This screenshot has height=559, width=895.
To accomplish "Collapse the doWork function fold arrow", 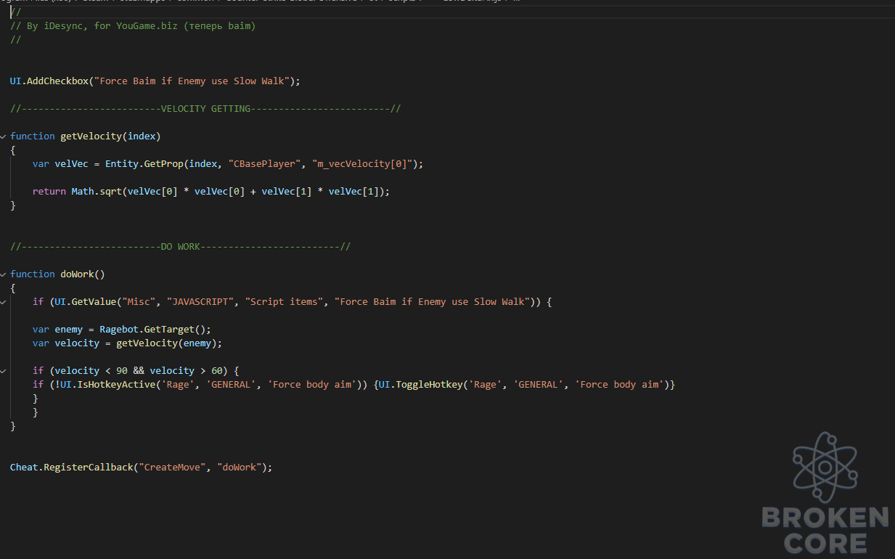I will pyautogui.click(x=4, y=274).
